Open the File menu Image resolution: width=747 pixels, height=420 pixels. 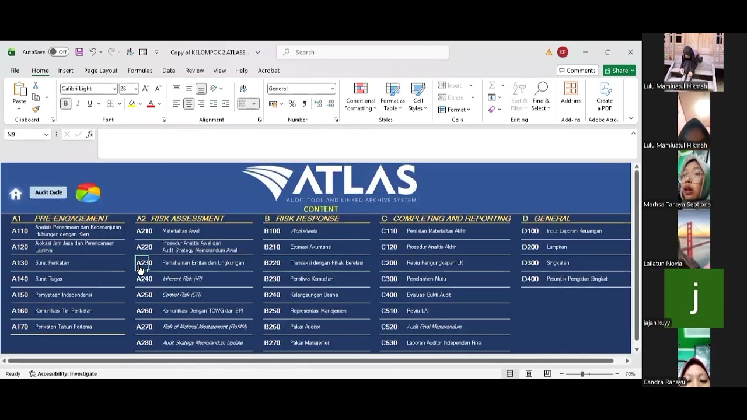[15, 71]
